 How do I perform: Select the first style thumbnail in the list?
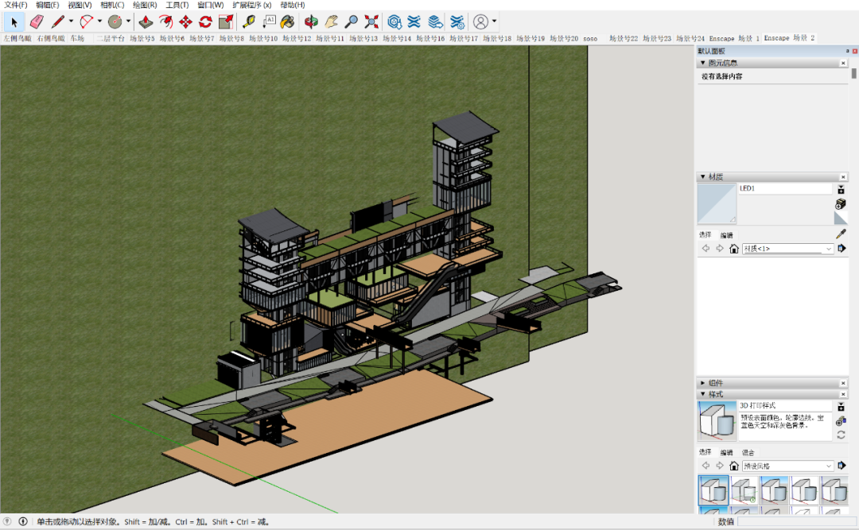coord(713,490)
